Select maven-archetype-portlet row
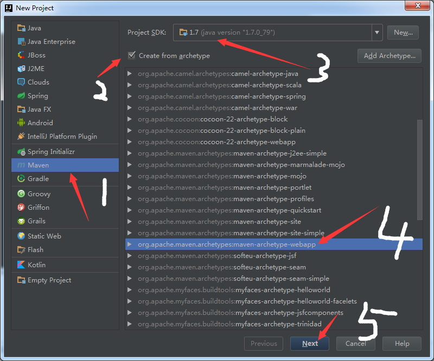This screenshot has height=361, width=434. [274, 188]
